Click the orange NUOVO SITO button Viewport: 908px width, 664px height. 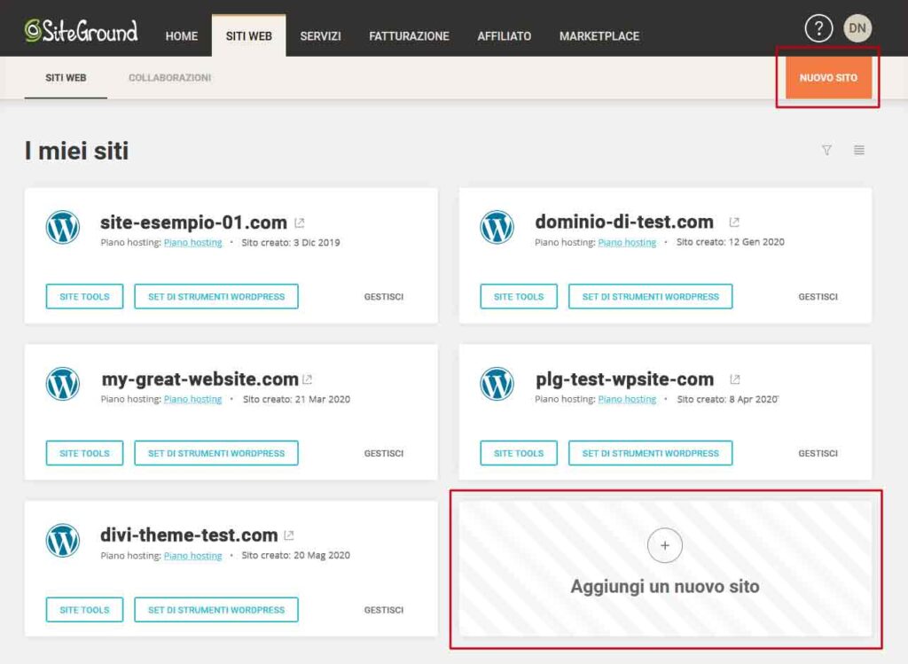click(828, 78)
